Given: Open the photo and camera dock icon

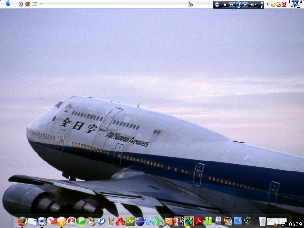Looking at the screenshot, I should [228, 221].
